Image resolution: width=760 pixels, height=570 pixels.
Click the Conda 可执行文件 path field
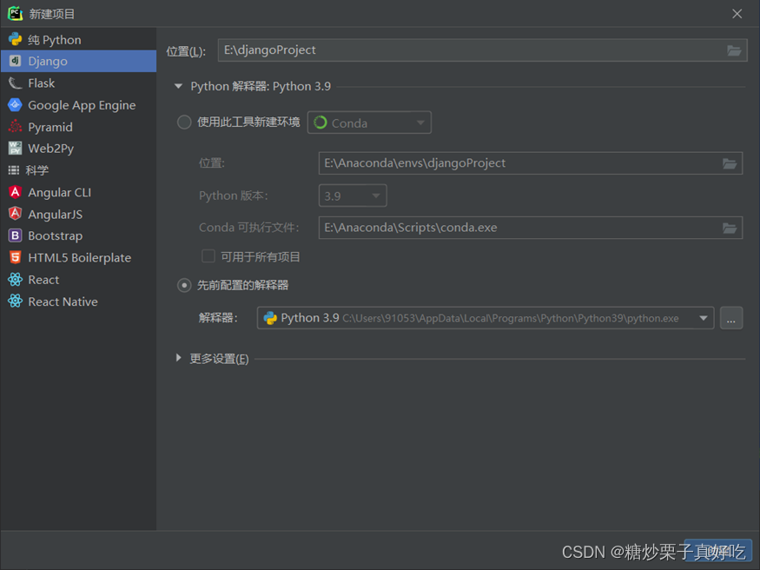click(x=530, y=228)
